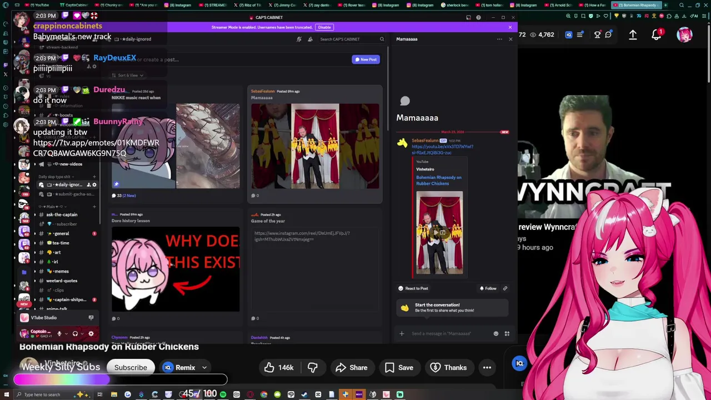Click React to Post button
Viewport: 711px width, 400px height.
point(413,288)
